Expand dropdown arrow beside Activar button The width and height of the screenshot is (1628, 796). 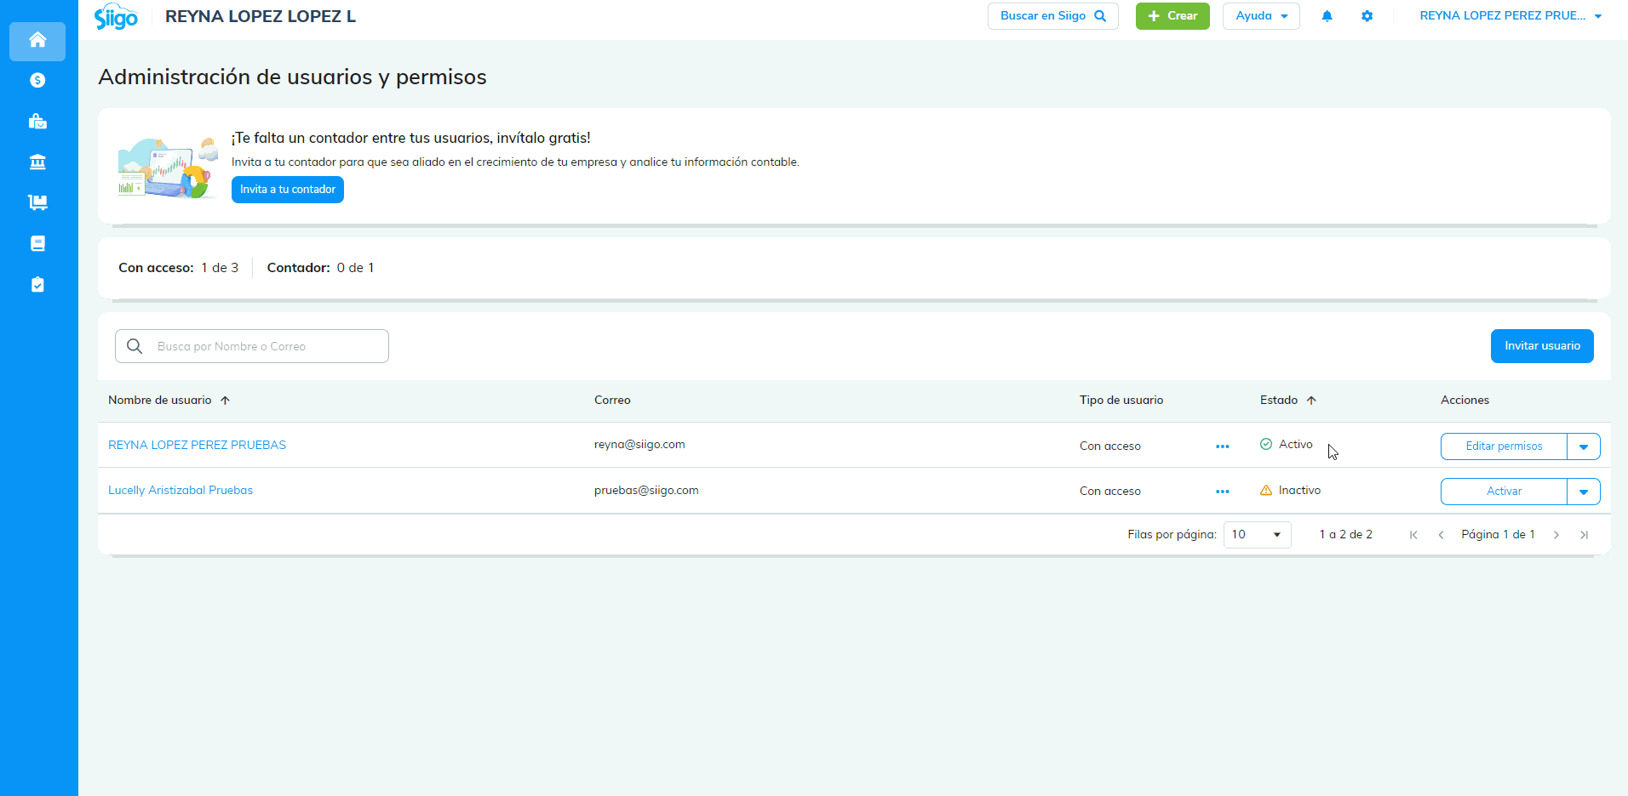click(1583, 492)
